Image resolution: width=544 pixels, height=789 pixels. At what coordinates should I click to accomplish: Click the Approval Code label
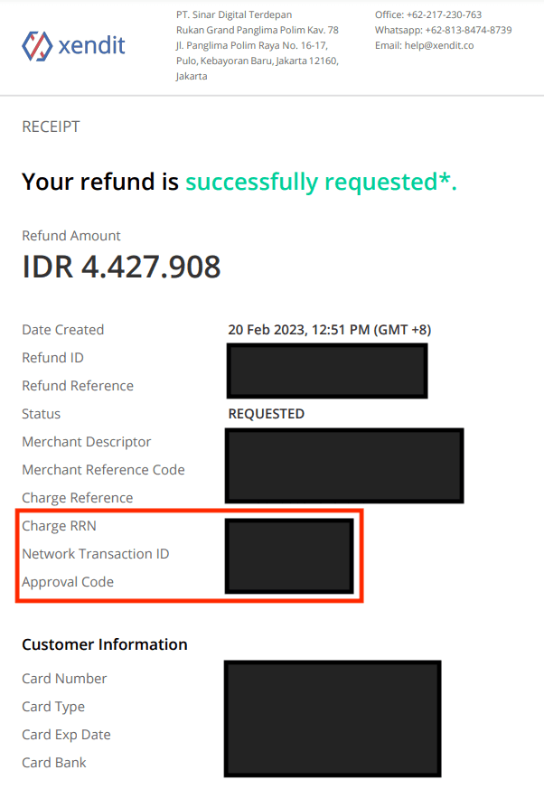pyautogui.click(x=68, y=582)
